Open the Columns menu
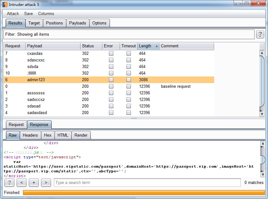 [x=46, y=13]
